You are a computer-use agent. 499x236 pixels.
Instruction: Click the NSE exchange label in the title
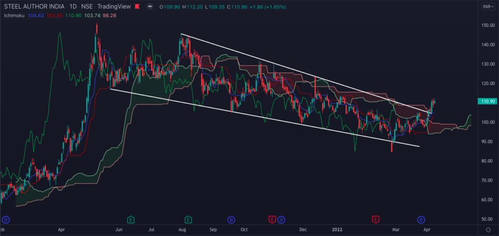pyautogui.click(x=87, y=7)
